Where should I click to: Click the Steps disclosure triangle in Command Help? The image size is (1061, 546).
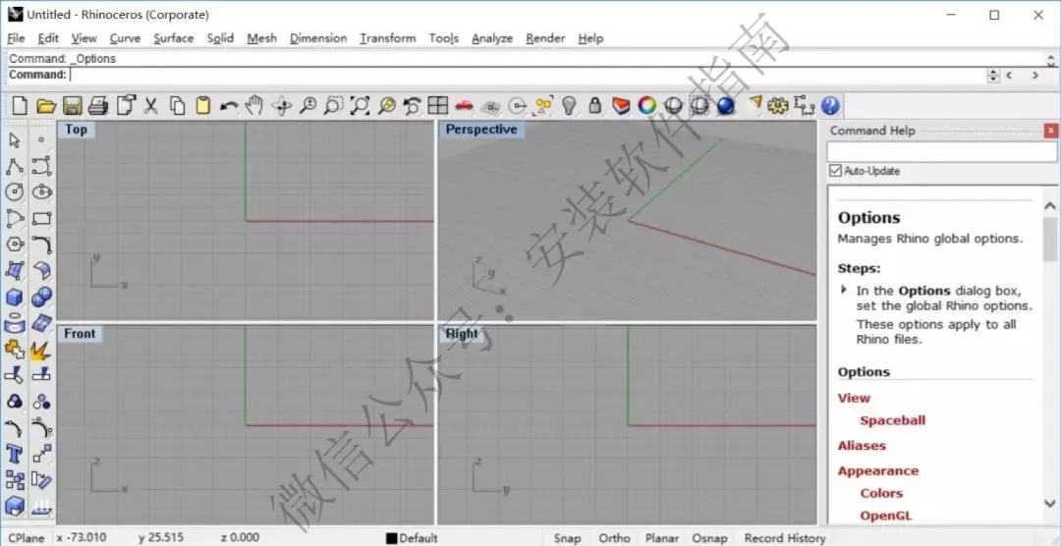click(x=844, y=290)
